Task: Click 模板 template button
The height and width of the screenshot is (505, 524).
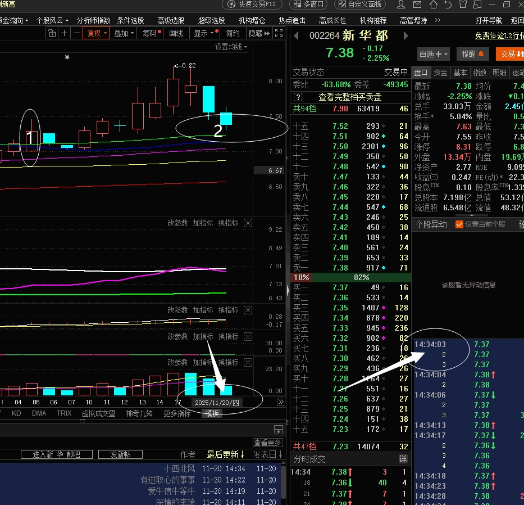Action: pos(212,413)
